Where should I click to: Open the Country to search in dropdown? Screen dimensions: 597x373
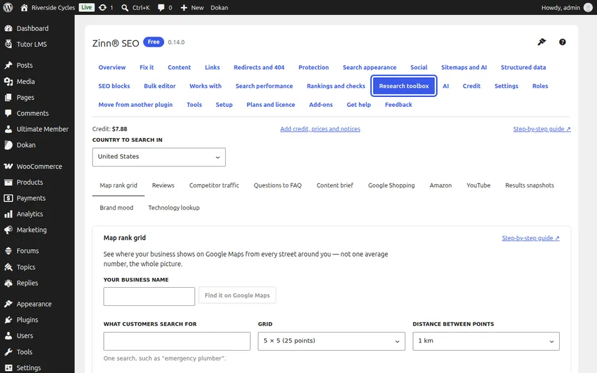click(159, 157)
